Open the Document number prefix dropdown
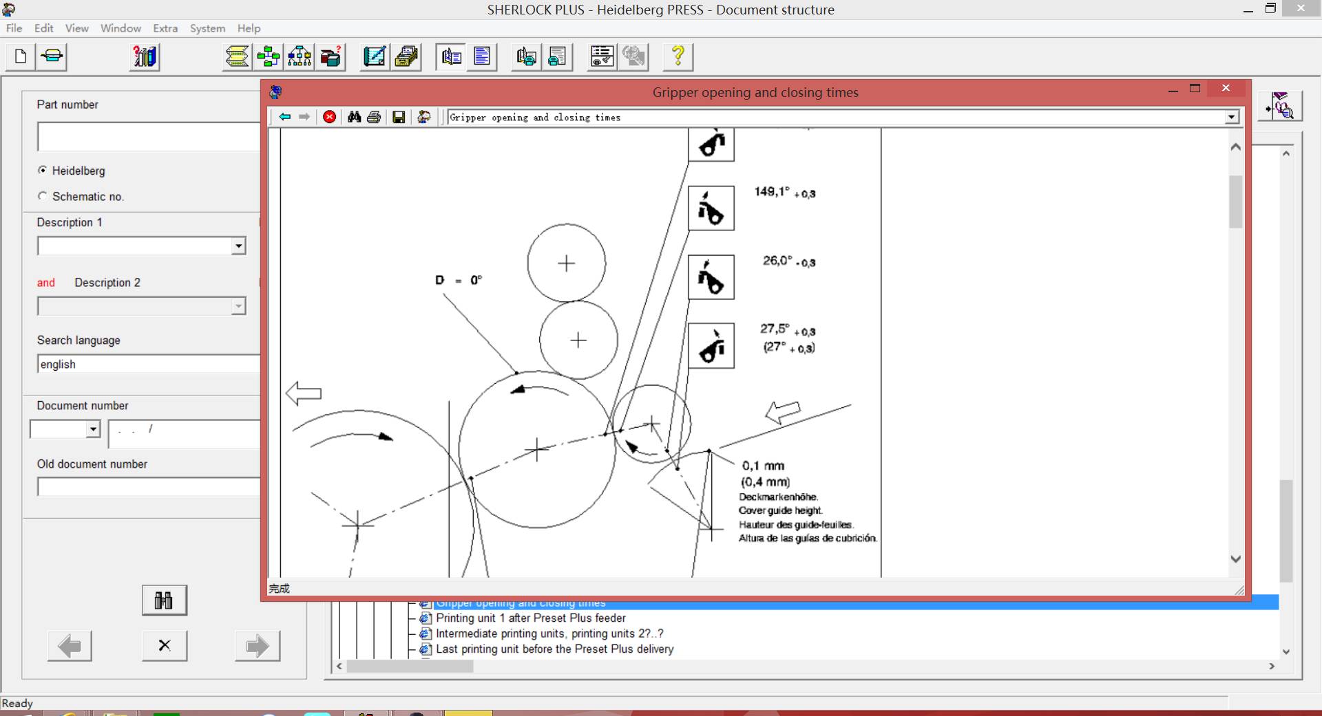 pyautogui.click(x=93, y=429)
